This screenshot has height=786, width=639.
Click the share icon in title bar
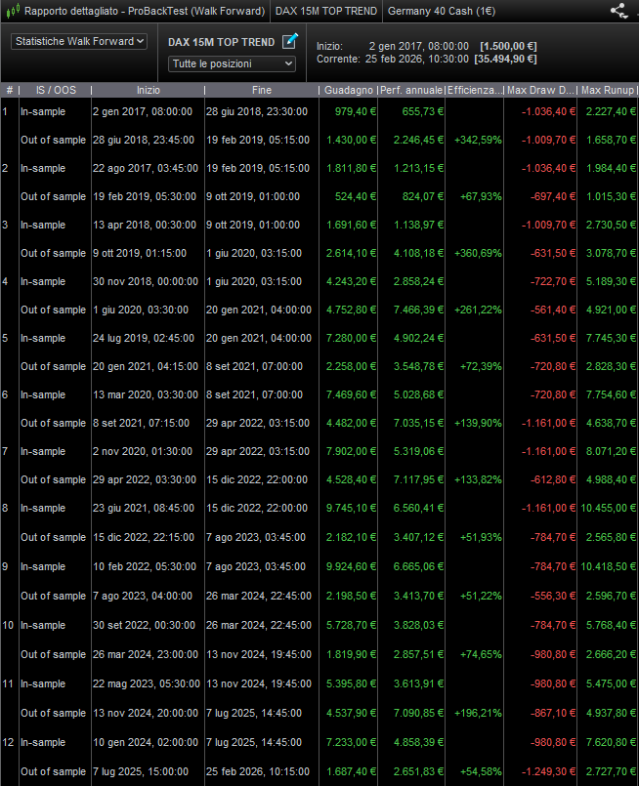pyautogui.click(x=618, y=11)
